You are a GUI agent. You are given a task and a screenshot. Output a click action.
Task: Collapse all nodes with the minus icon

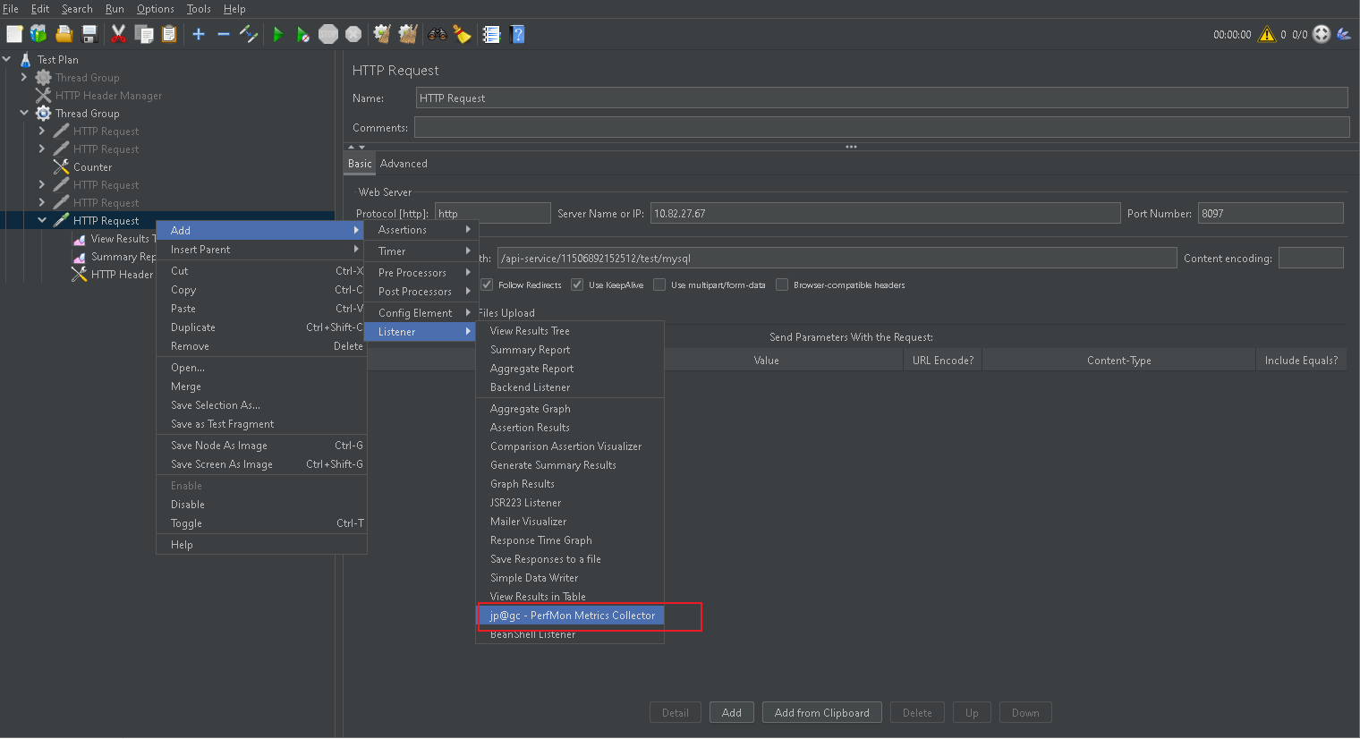(224, 34)
